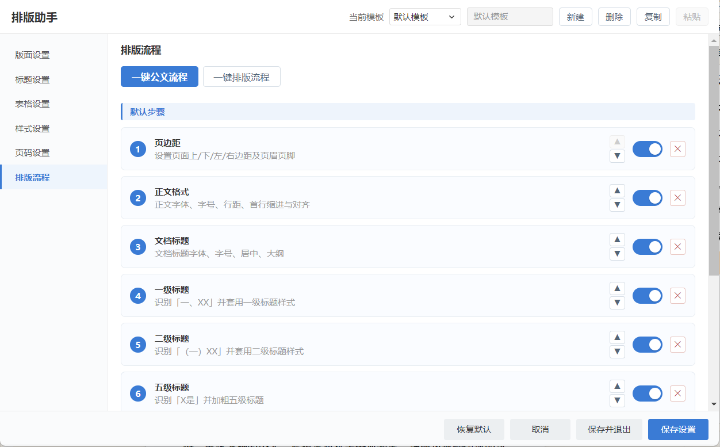Screen dimensions: 720x447
Task: Disable the 正文格式 step toggle
Action: 648,198
